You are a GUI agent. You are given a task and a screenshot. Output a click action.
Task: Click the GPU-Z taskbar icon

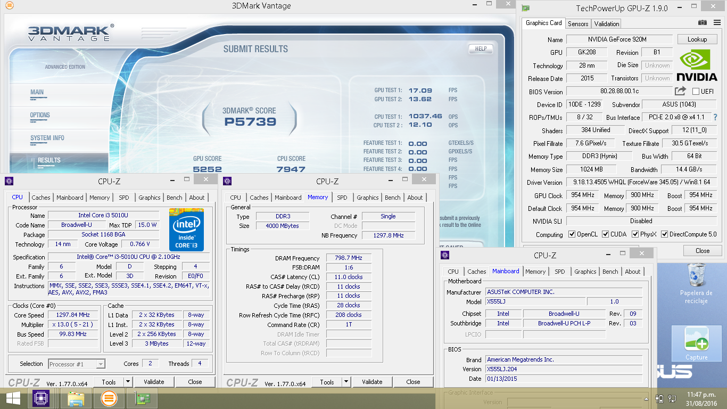142,398
